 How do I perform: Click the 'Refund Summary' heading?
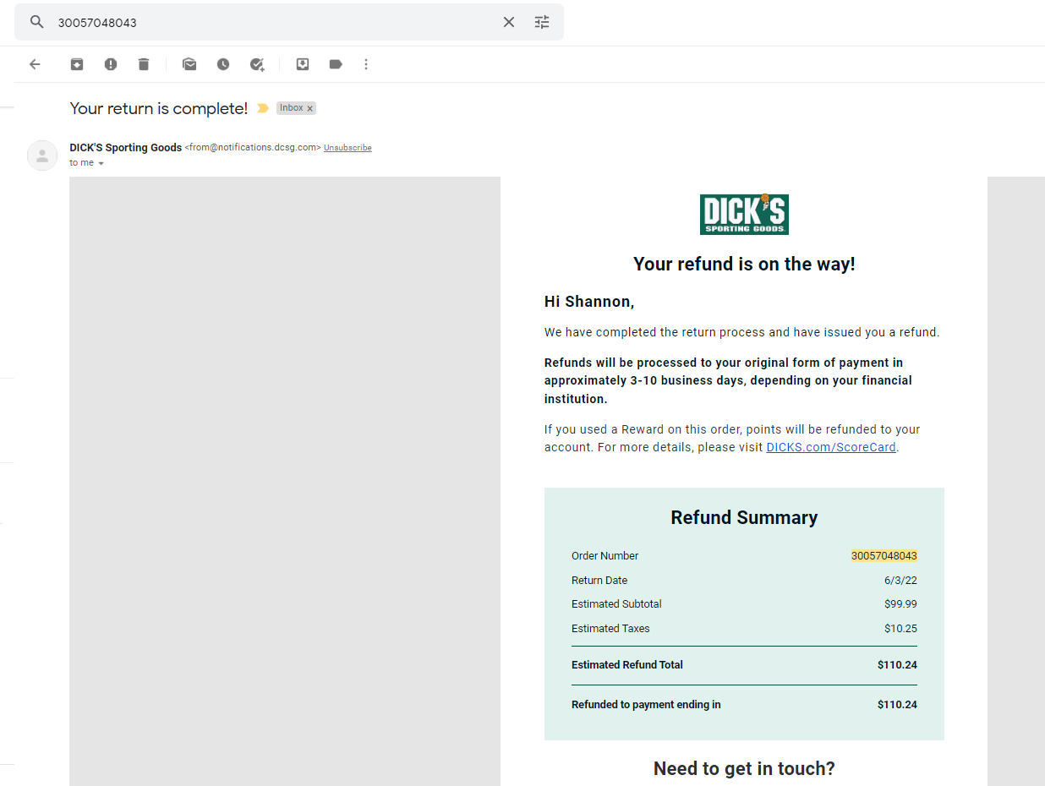click(x=744, y=517)
